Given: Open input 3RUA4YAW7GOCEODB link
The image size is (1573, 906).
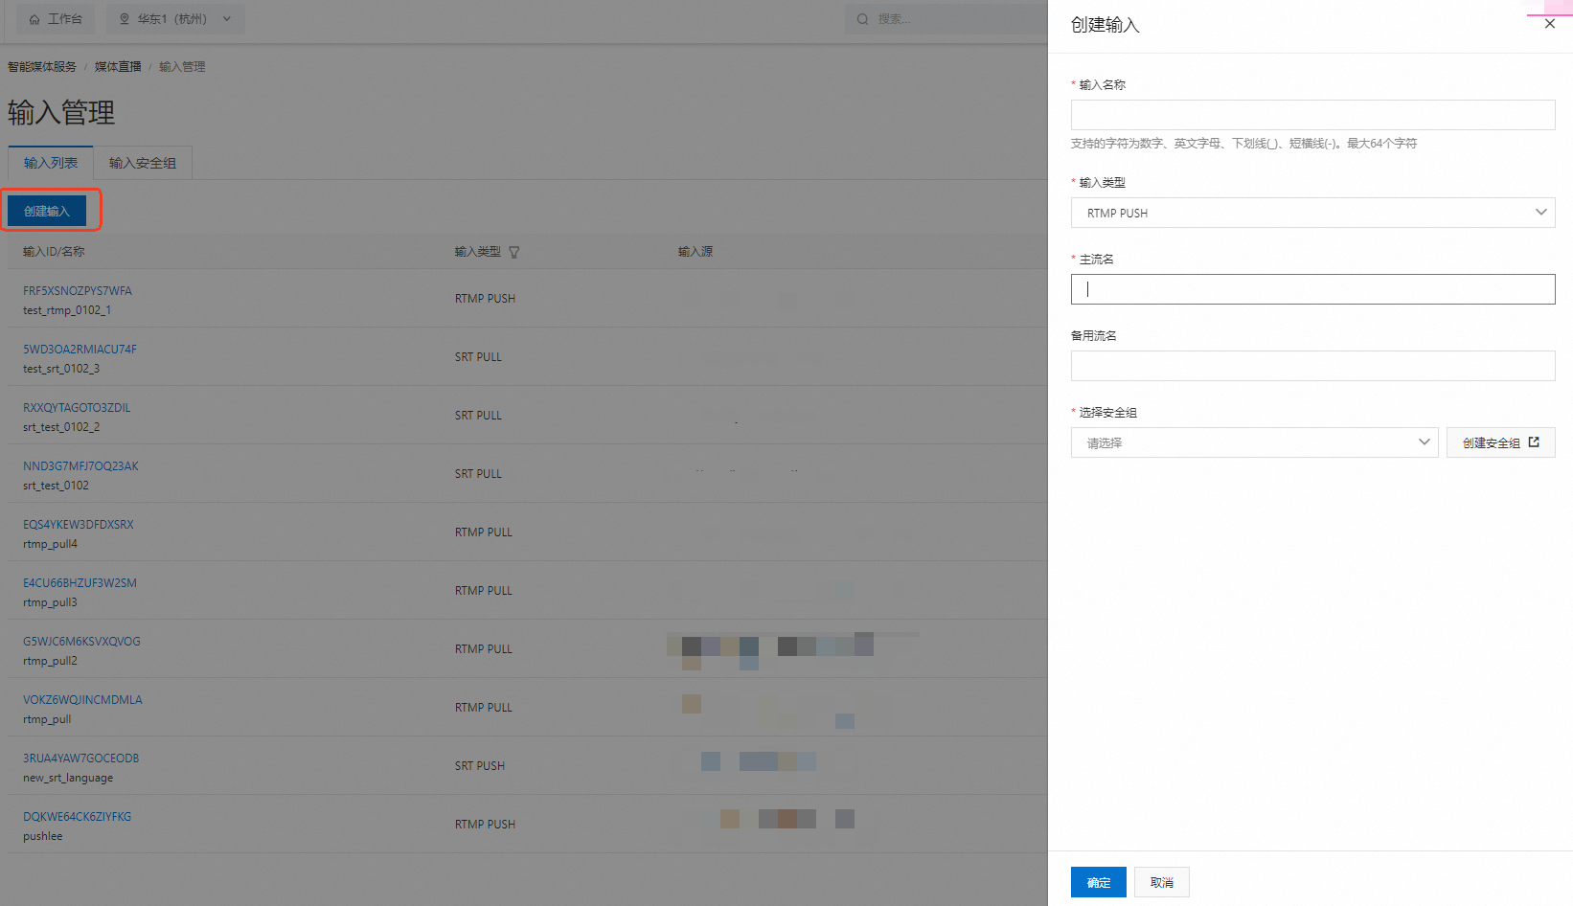Looking at the screenshot, I should (81, 758).
